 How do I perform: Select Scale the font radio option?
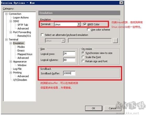pyautogui.click(x=83, y=57)
